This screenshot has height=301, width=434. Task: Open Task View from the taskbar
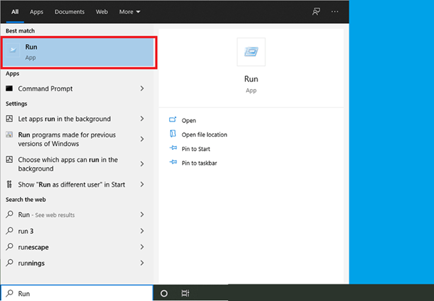point(185,293)
